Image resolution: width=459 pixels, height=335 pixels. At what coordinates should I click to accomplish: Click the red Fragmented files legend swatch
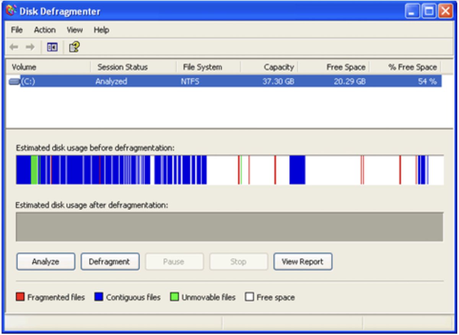pyautogui.click(x=20, y=297)
